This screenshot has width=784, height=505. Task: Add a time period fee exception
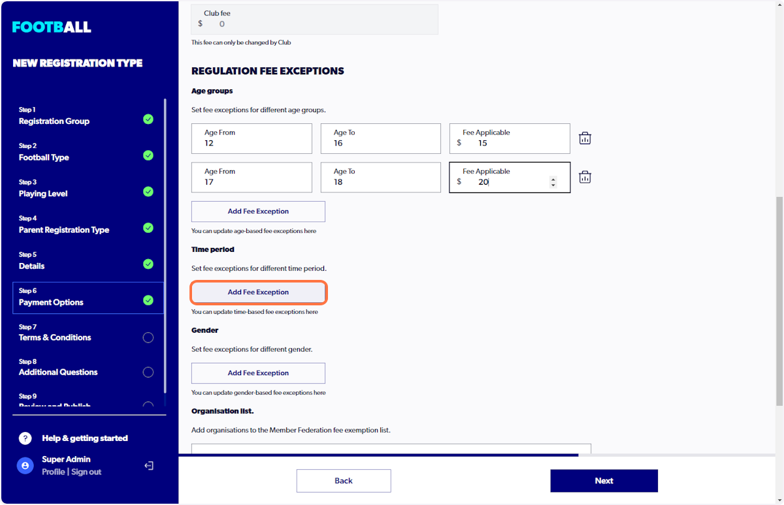[258, 292]
